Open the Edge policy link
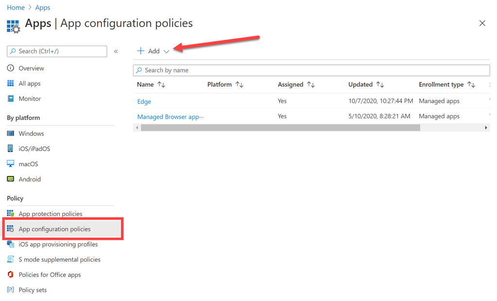This screenshot has height=301, width=497. [144, 101]
